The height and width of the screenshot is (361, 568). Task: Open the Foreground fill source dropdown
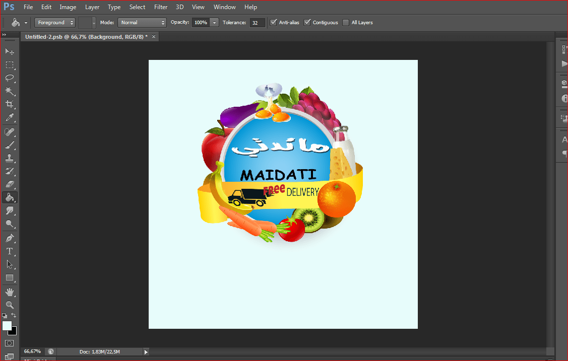pyautogui.click(x=55, y=22)
